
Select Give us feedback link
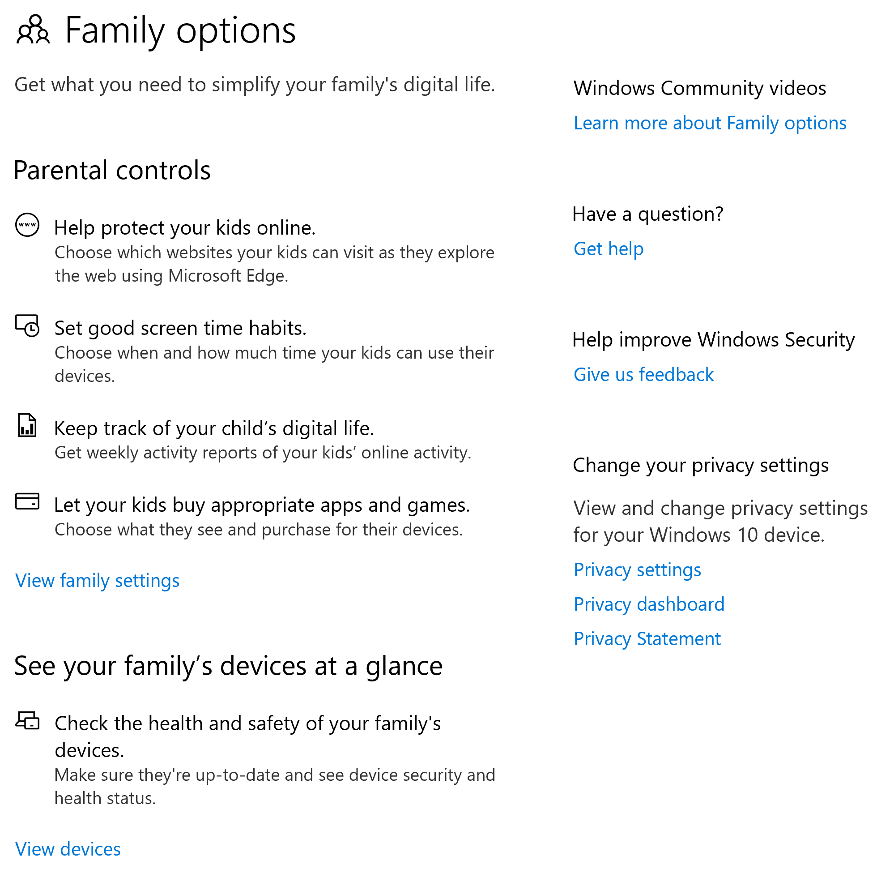pyautogui.click(x=643, y=375)
